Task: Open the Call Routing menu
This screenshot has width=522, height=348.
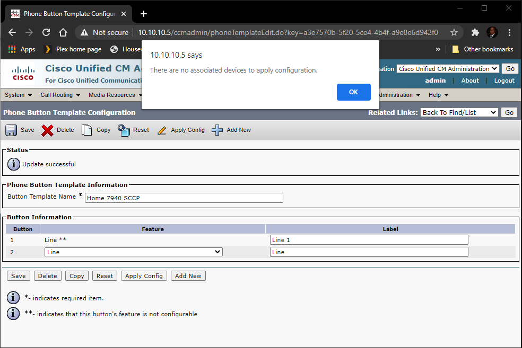Action: coord(60,95)
